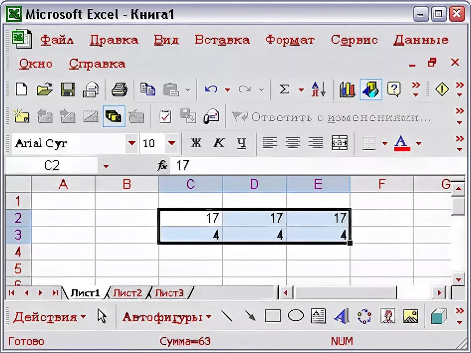Open the Действия dropdown menu
This screenshot has width=471, height=353.
pyautogui.click(x=50, y=317)
